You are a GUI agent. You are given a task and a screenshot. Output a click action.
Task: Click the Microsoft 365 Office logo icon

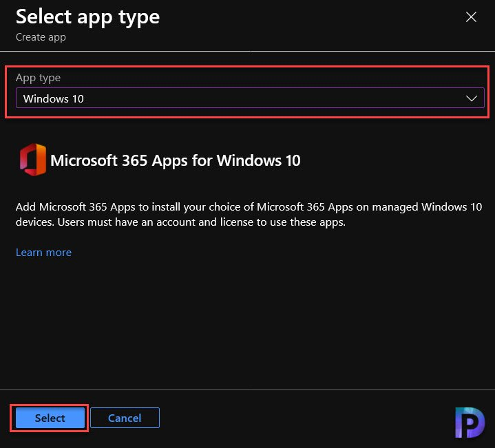33,160
